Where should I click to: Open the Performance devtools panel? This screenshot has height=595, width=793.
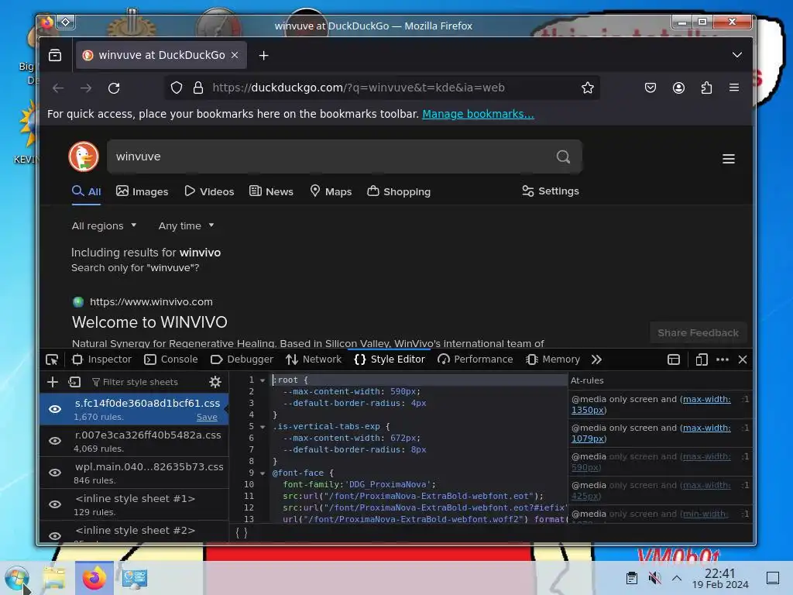click(x=475, y=359)
